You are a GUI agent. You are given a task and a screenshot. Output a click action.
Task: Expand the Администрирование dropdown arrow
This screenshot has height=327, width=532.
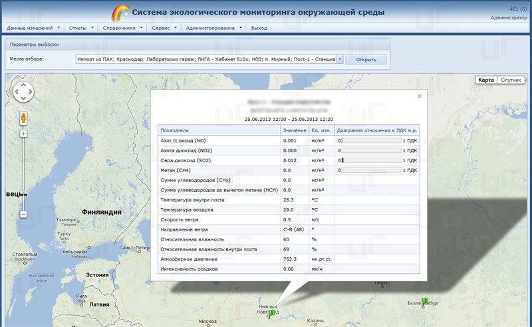241,27
